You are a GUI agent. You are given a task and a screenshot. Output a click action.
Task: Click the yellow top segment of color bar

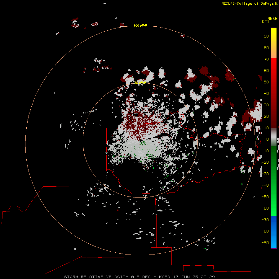pos(274,43)
